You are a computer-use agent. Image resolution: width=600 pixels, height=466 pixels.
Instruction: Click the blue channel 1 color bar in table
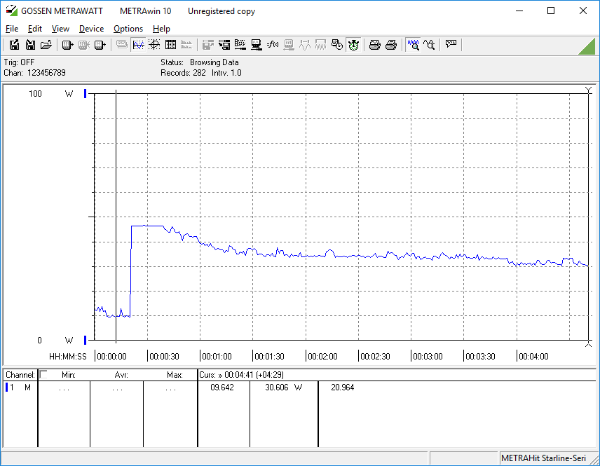point(6,388)
